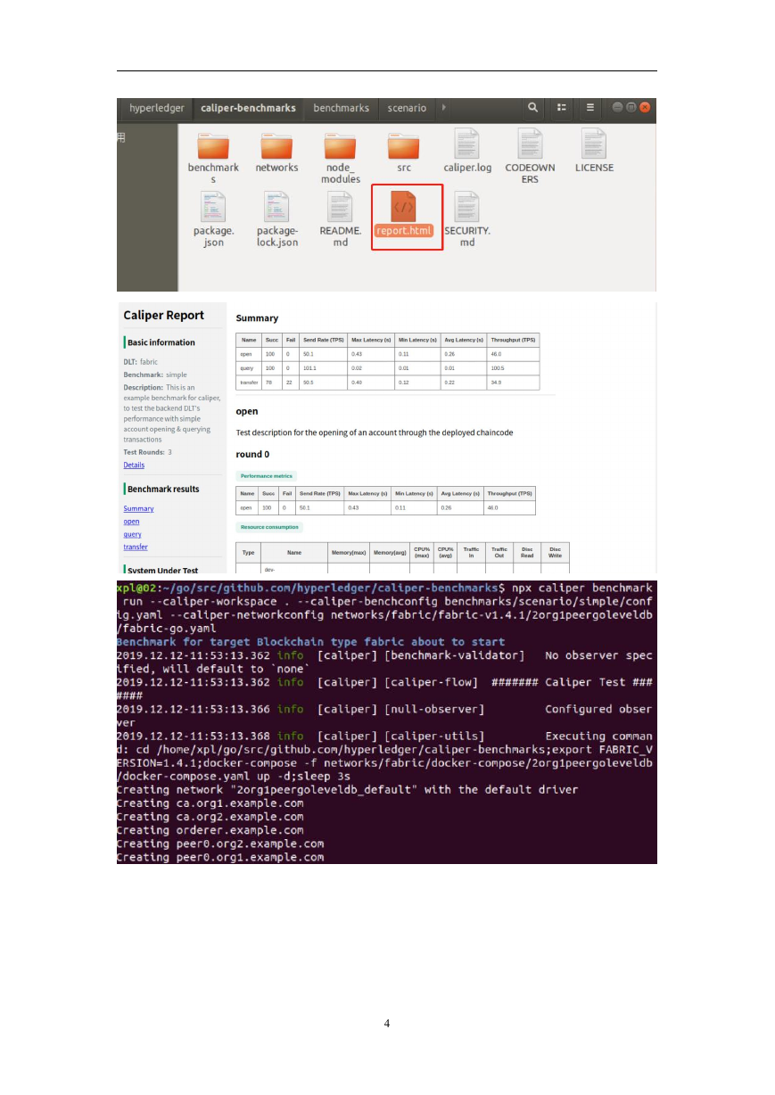Select 34.9 throughput cell in transfer row

pyautogui.click(x=513, y=383)
